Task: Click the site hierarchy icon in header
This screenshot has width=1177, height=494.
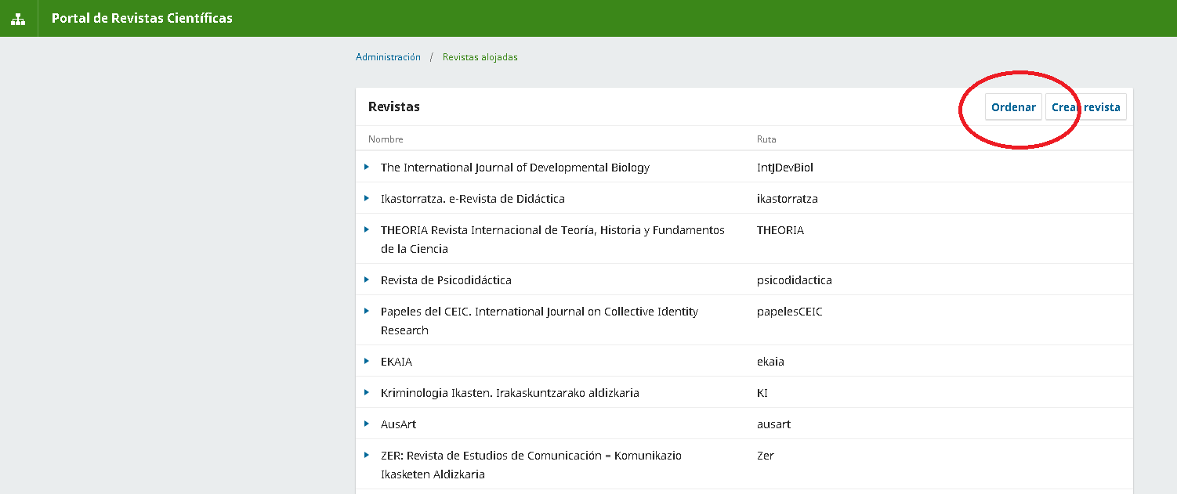Action: point(18,19)
